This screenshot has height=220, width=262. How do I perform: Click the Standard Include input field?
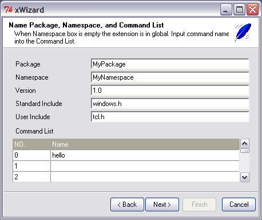click(x=170, y=104)
